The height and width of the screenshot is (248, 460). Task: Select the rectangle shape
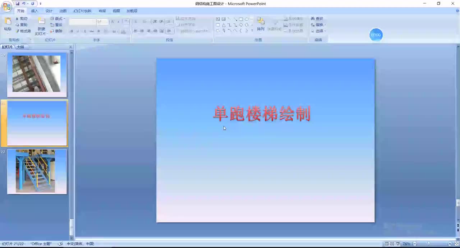(241, 19)
